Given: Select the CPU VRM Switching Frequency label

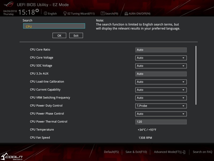Looking at the screenshot, I should 50,98.
